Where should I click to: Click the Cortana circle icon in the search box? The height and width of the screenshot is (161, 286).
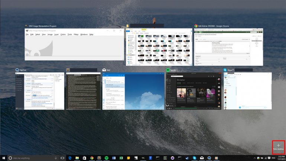[x=10, y=158]
